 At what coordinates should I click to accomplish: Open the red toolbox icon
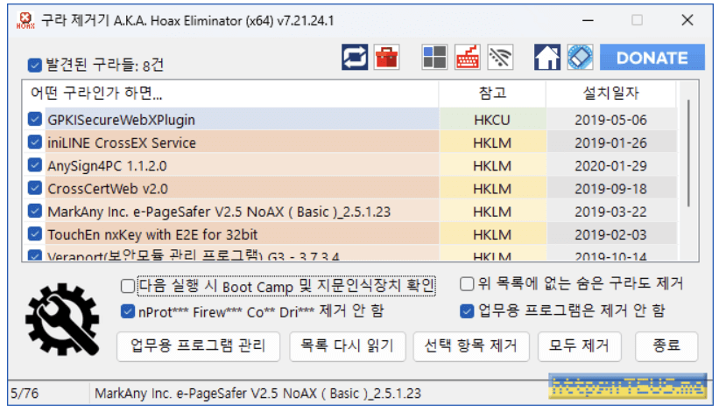point(386,57)
